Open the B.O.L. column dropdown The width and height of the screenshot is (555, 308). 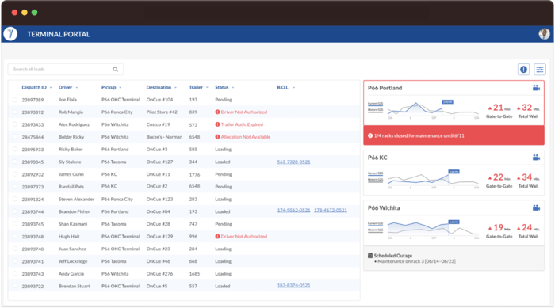coord(294,88)
